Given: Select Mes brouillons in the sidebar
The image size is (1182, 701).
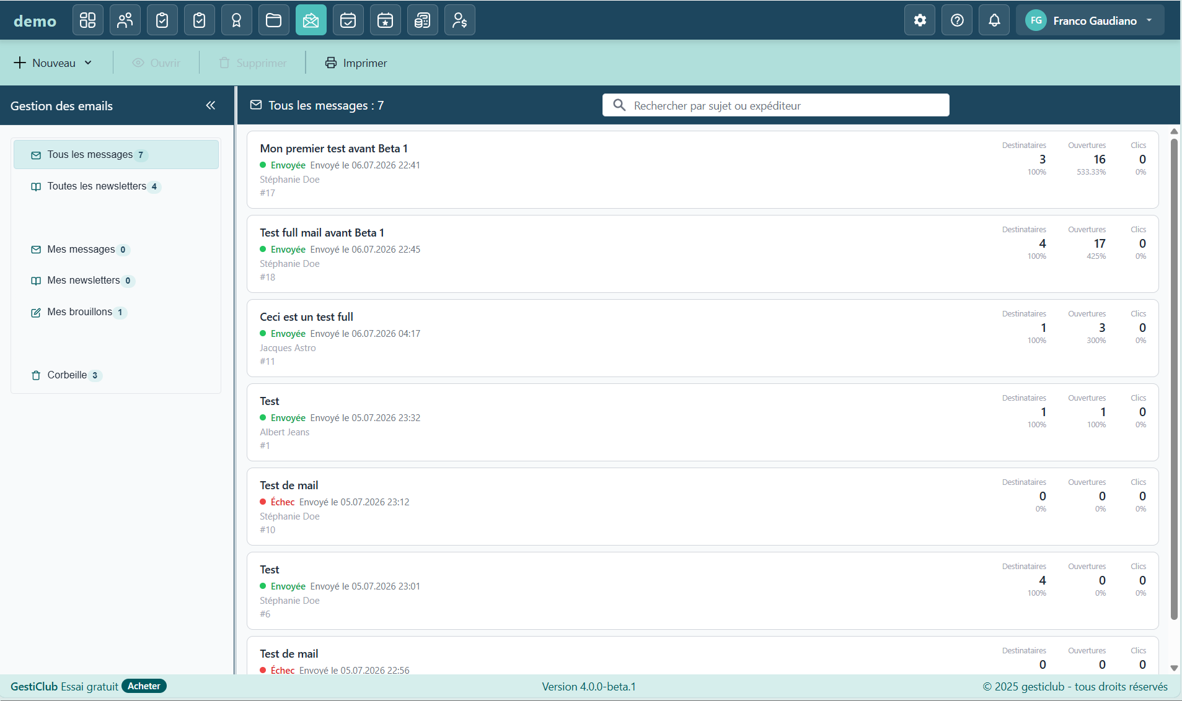Looking at the screenshot, I should tap(116, 312).
